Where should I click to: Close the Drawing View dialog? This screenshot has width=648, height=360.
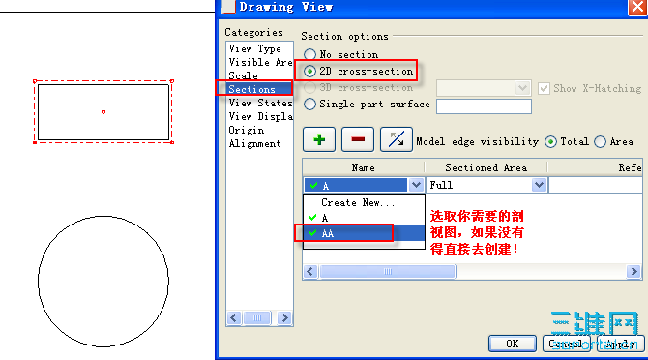pyautogui.click(x=637, y=7)
